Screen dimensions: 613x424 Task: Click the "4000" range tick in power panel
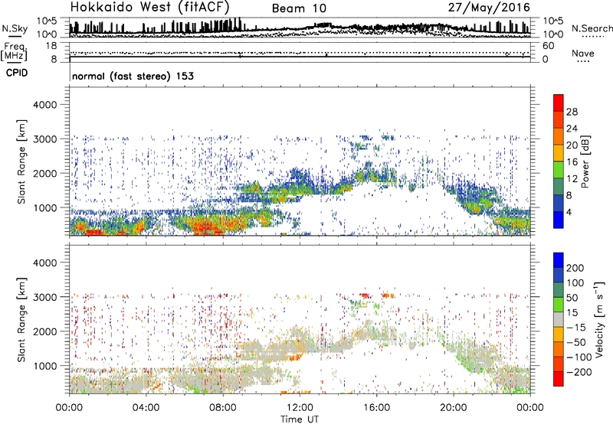[44, 105]
